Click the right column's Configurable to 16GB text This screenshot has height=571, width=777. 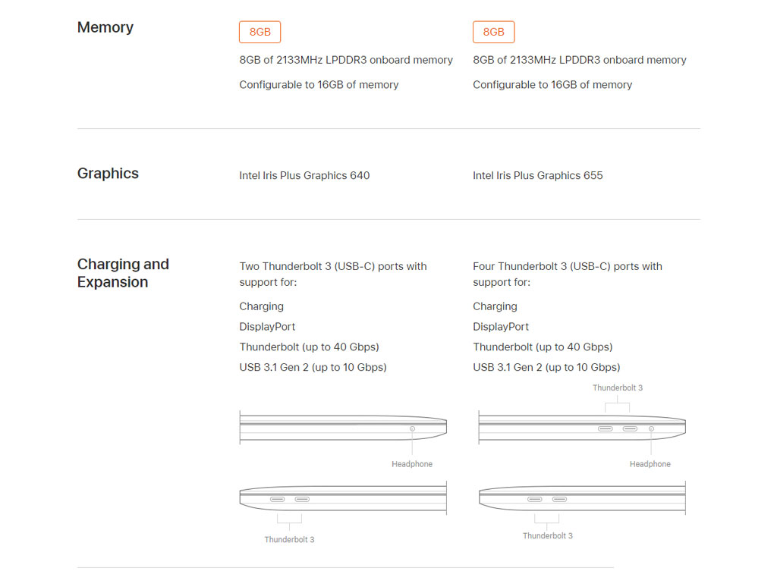click(x=552, y=85)
